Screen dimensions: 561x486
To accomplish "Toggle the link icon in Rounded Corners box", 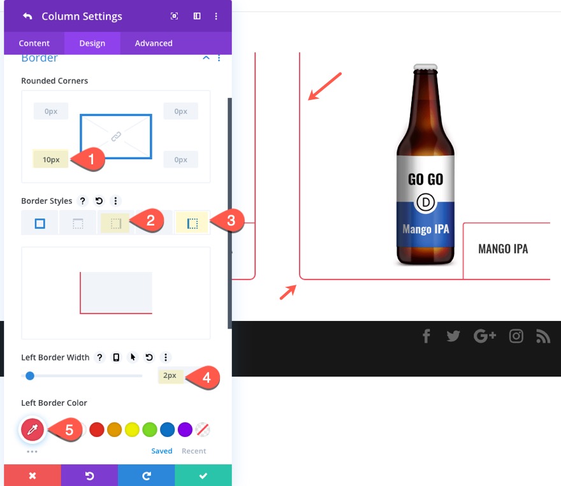I will tap(116, 136).
